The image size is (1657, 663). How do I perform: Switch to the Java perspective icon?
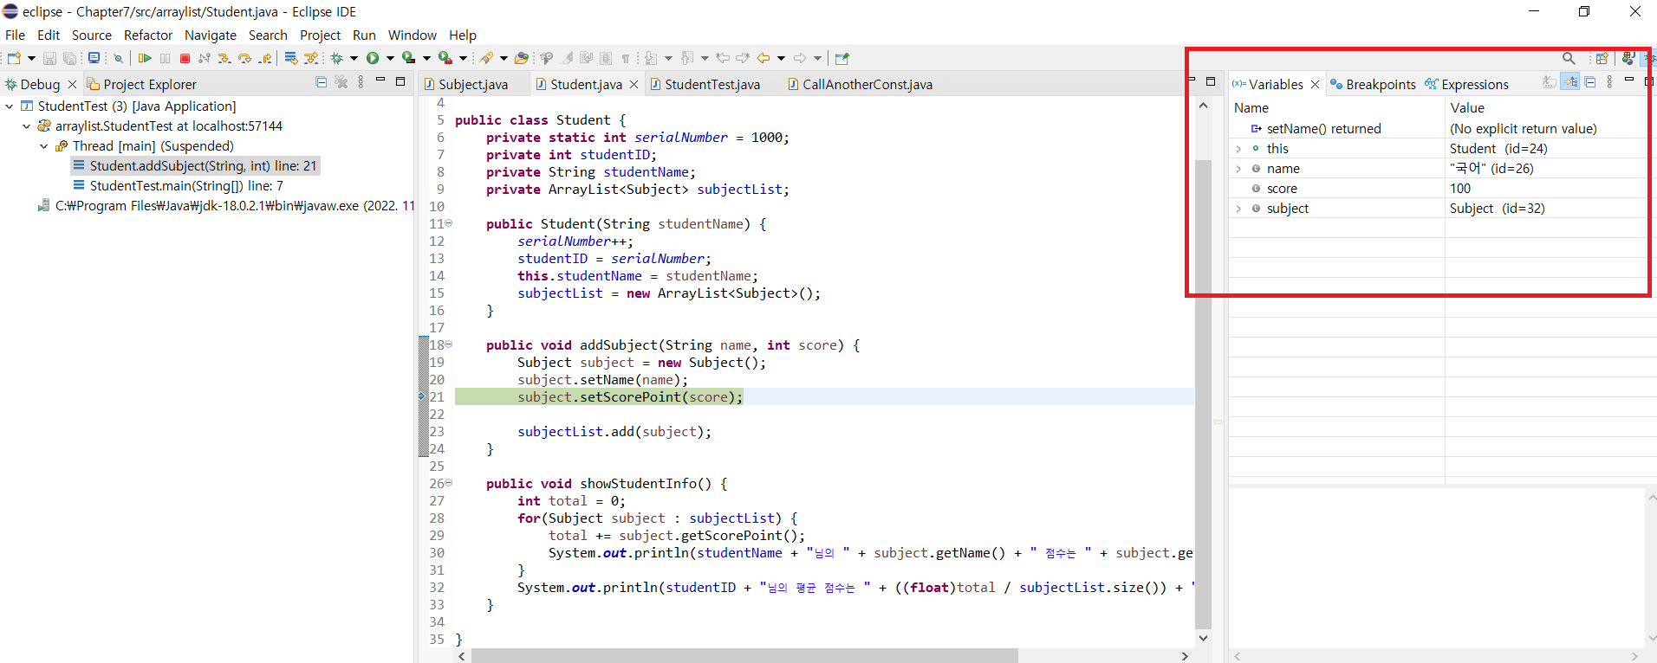[1628, 58]
